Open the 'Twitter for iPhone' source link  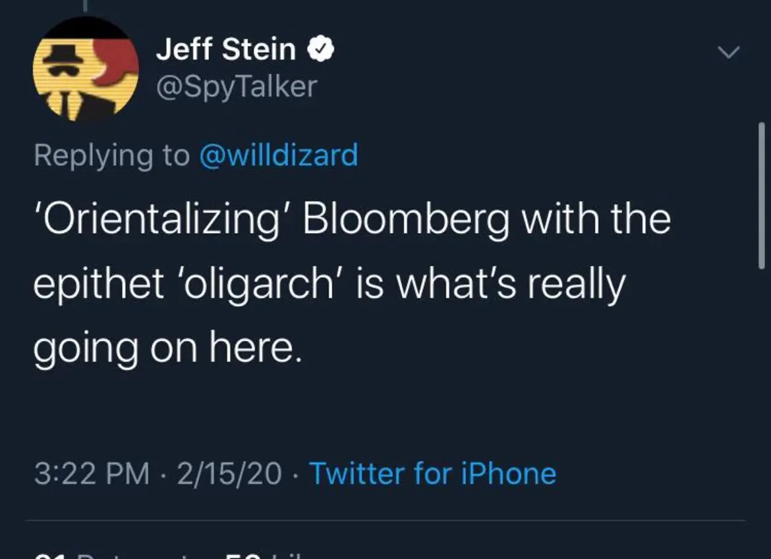[x=432, y=473]
